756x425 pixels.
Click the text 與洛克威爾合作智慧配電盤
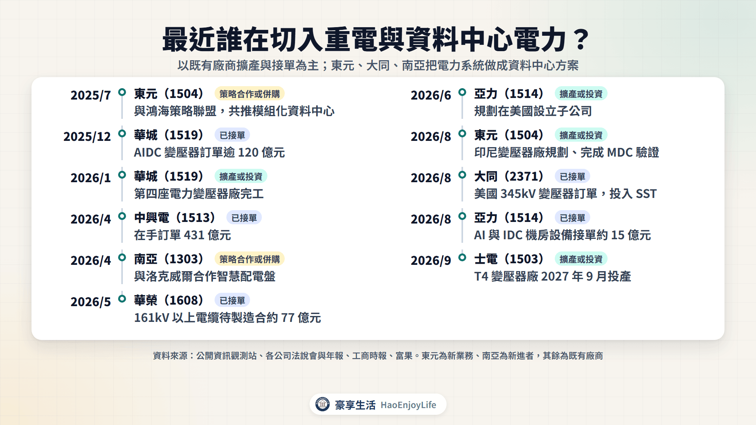click(x=205, y=277)
